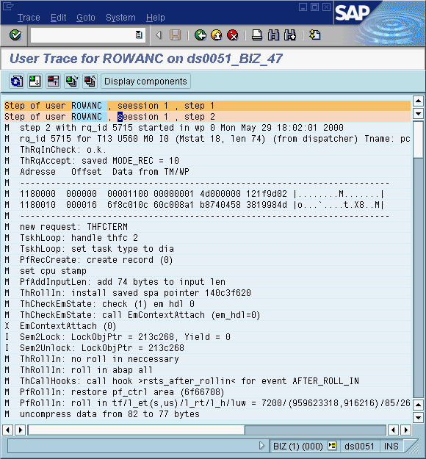Select the 'step 1' header row
The width and height of the screenshot is (426, 459).
pos(207,105)
